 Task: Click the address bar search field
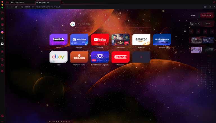click(x=84, y=7)
